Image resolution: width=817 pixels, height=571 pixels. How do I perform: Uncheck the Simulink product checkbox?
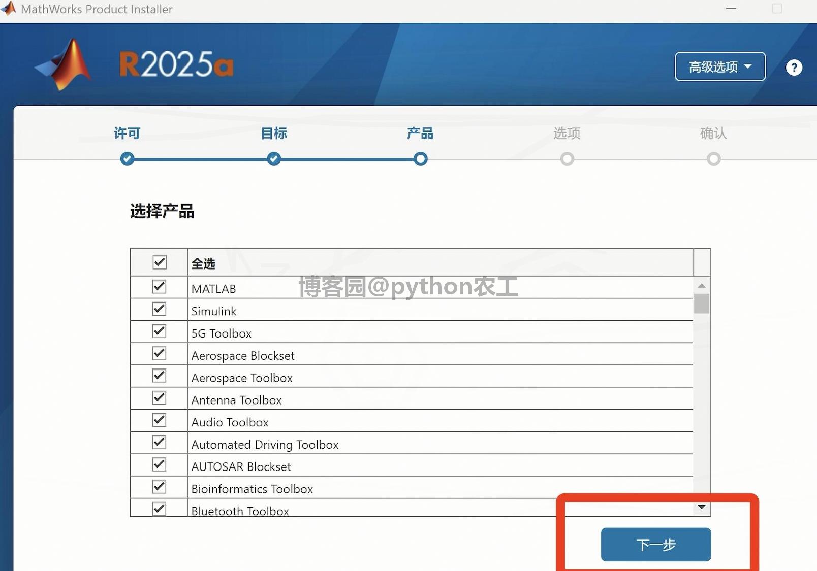tap(159, 309)
